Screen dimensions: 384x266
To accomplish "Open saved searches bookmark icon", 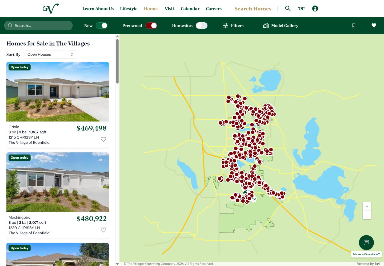I will coord(354,26).
